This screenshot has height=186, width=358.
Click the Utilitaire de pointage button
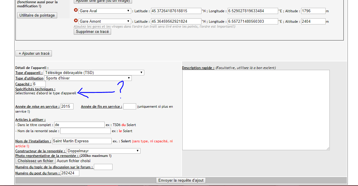click(37, 15)
